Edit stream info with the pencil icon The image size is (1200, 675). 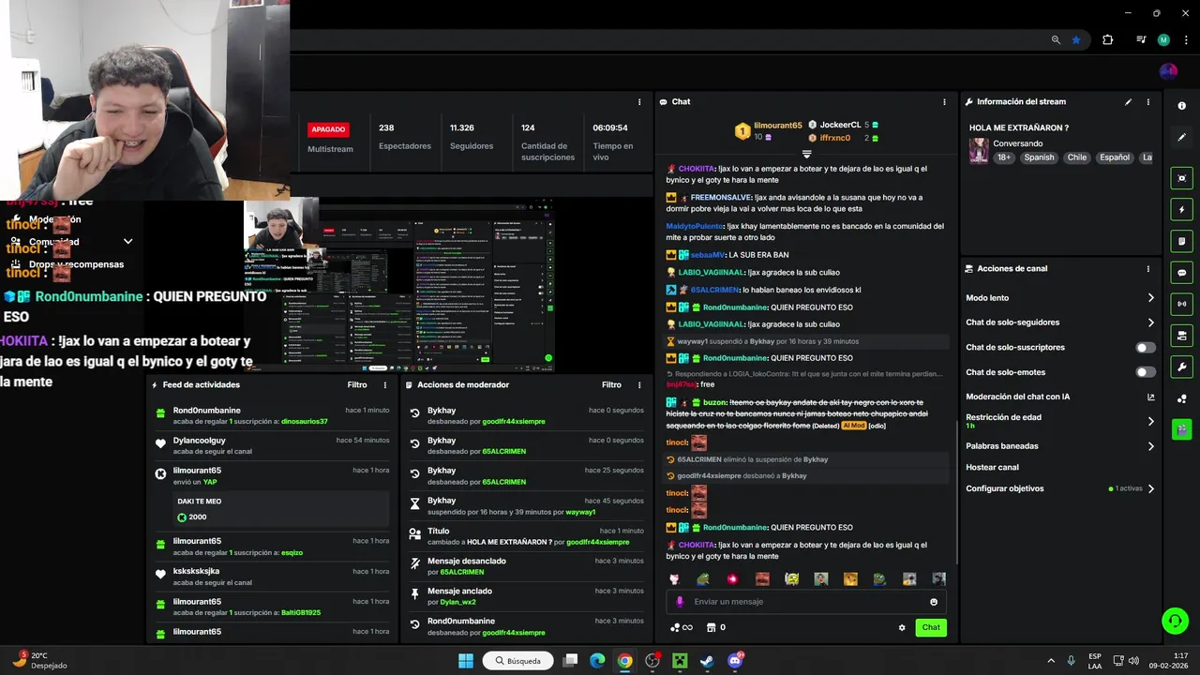[1129, 101]
